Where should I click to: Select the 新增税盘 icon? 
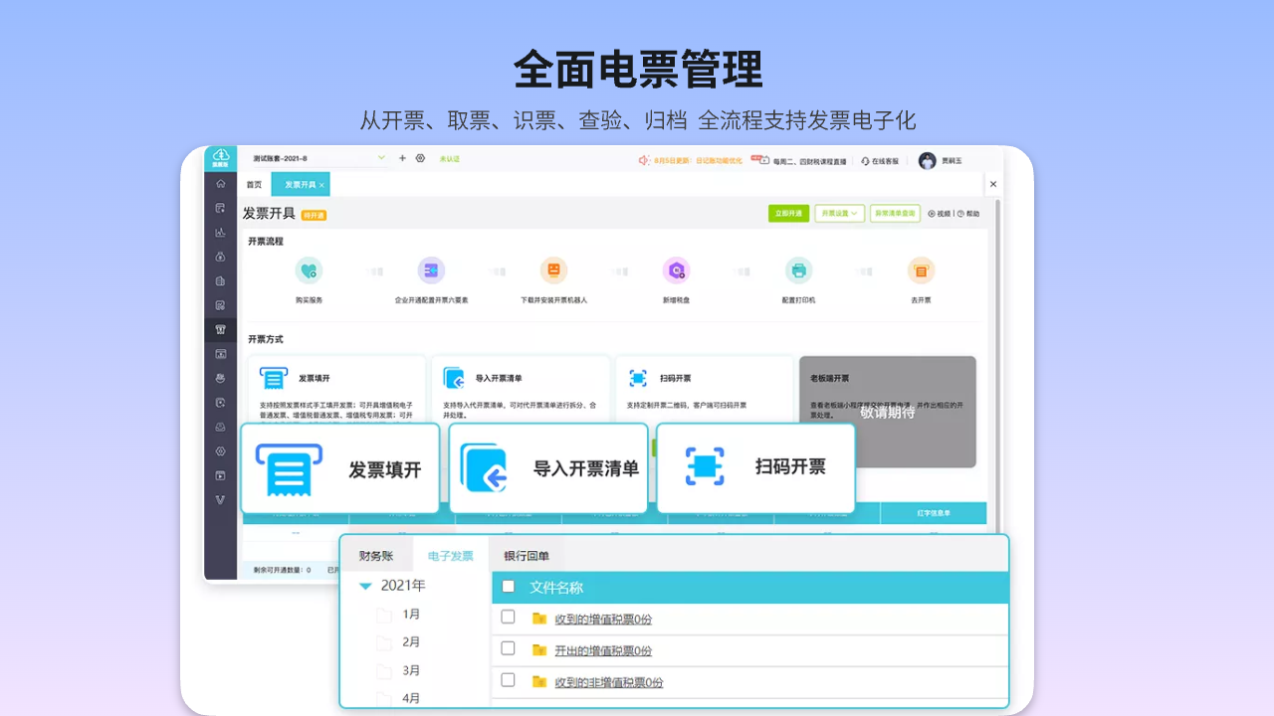[x=677, y=271]
